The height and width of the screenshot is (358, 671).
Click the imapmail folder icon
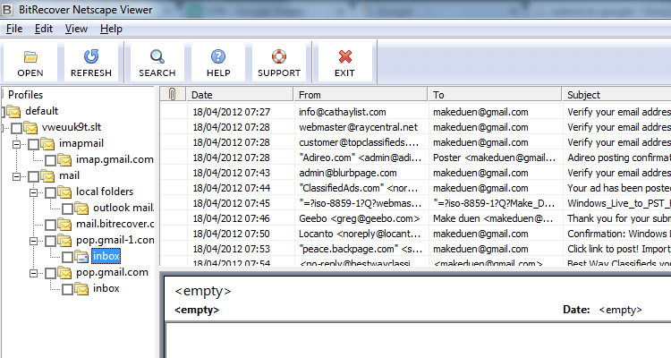pos(47,143)
